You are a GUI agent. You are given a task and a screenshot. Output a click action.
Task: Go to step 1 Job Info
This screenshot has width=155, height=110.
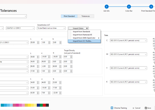pyautogui.click(x=107, y=7)
